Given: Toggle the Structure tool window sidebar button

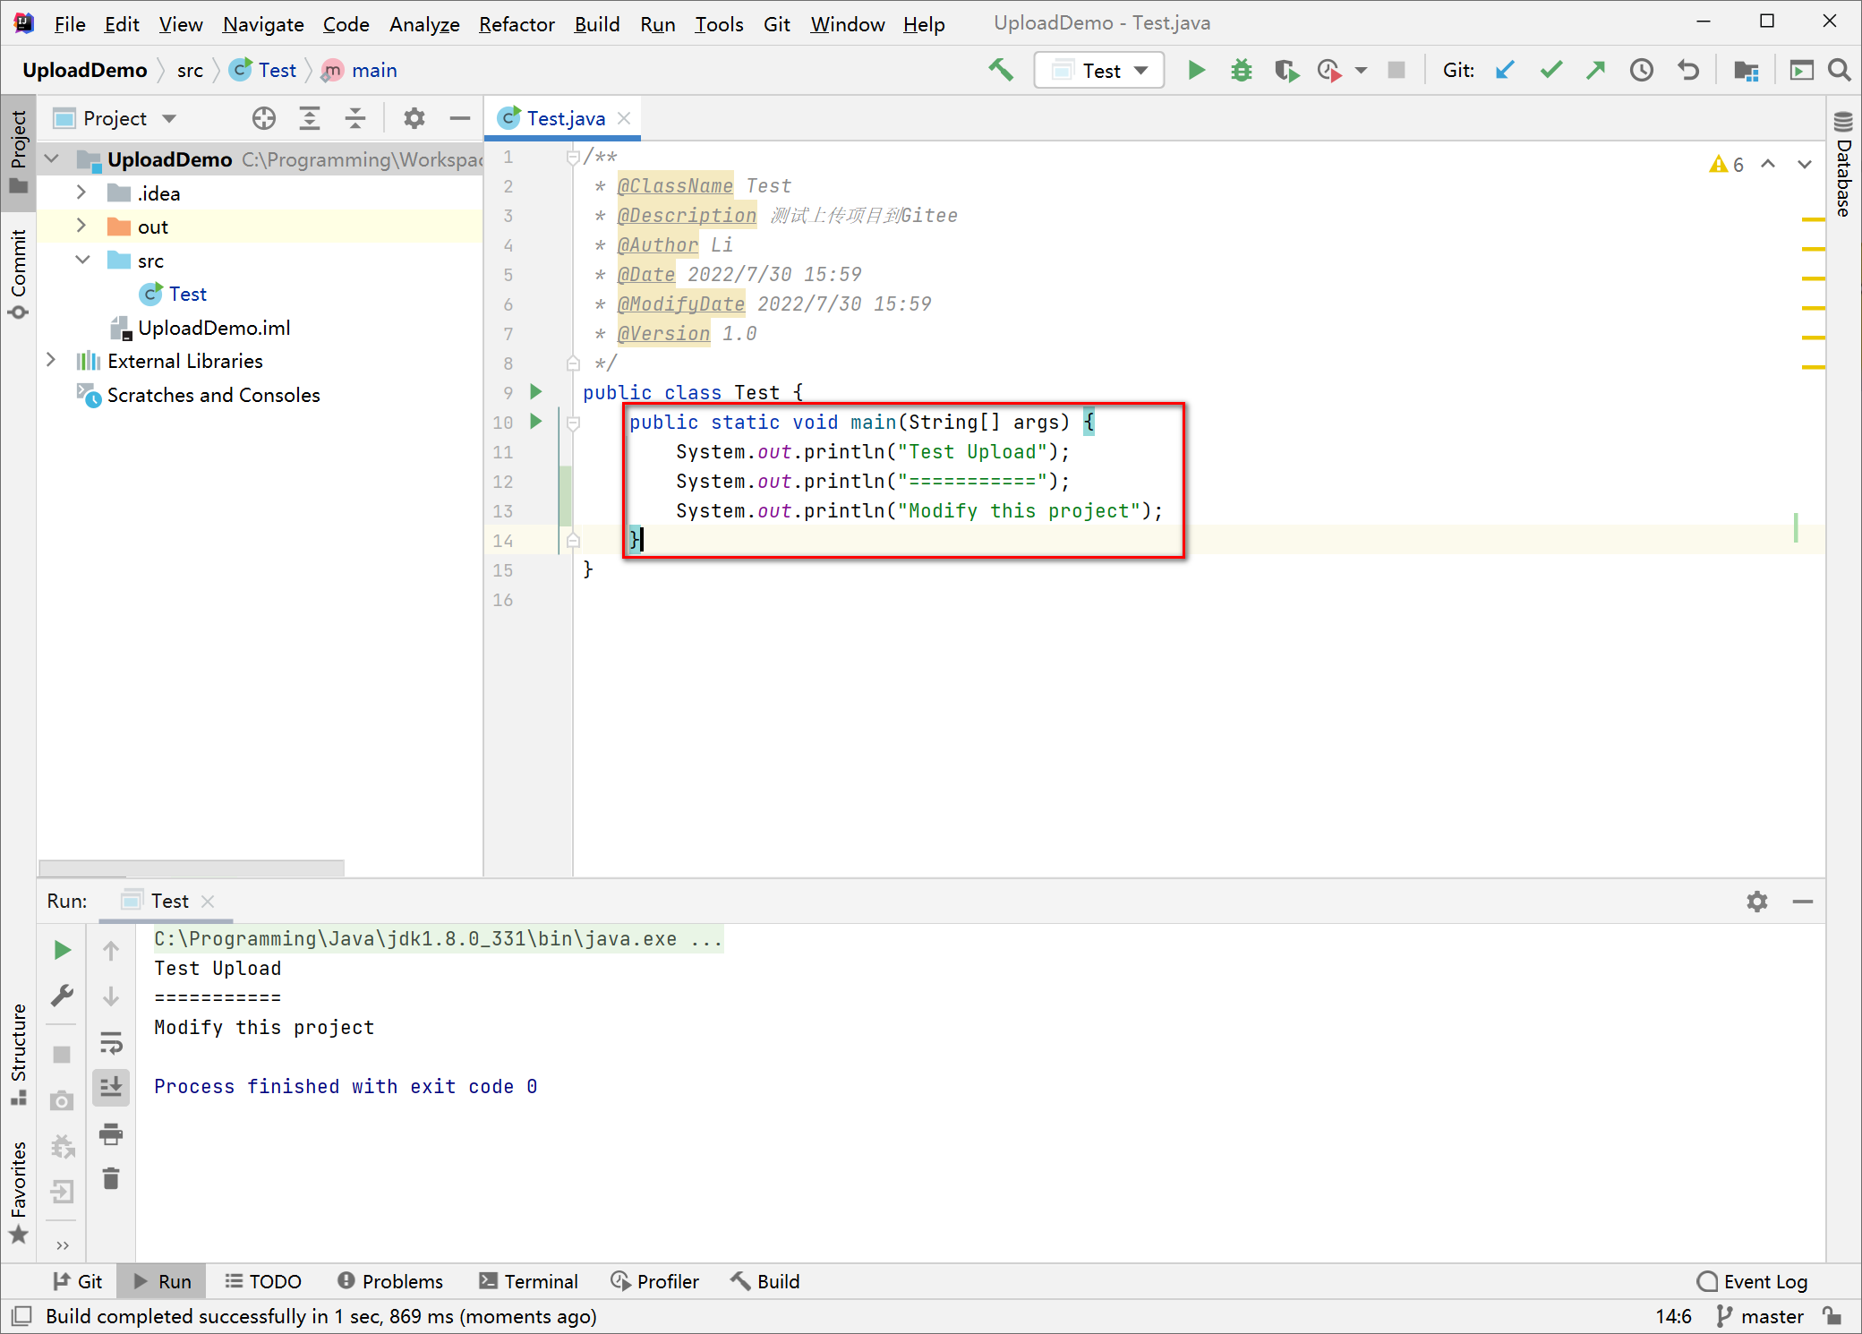Looking at the screenshot, I should 18,1055.
